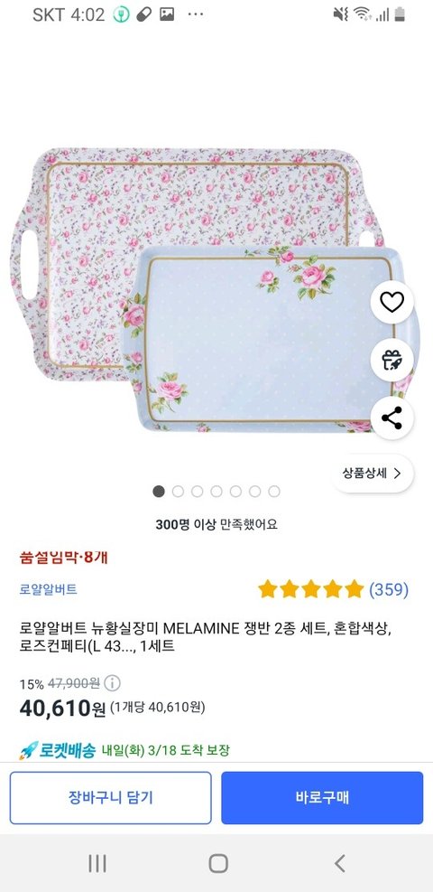Viewport: 433px width, 892px height.
Task: Tap 장바구니 담기 add to cart button
Action: point(111,798)
